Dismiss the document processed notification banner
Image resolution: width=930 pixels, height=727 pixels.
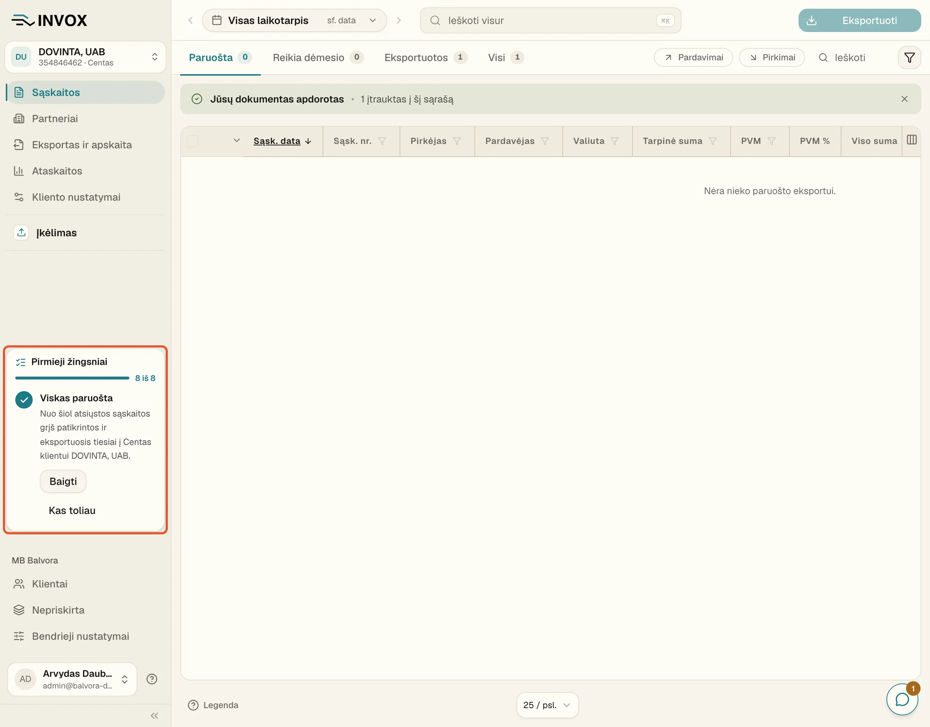click(905, 99)
